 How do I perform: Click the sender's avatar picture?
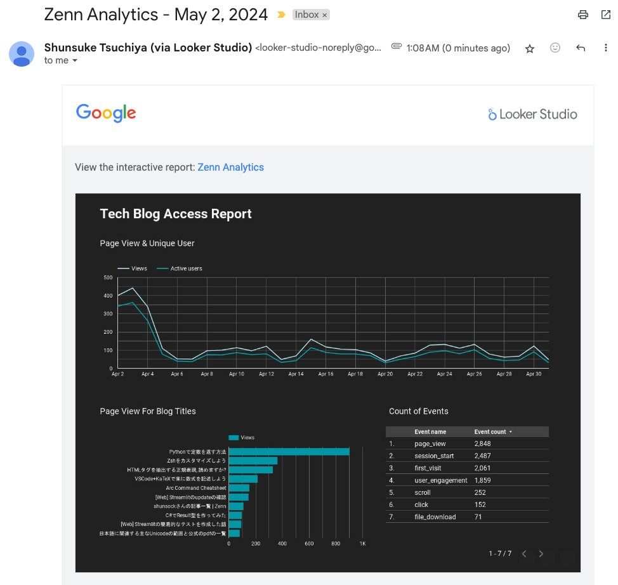(x=22, y=54)
